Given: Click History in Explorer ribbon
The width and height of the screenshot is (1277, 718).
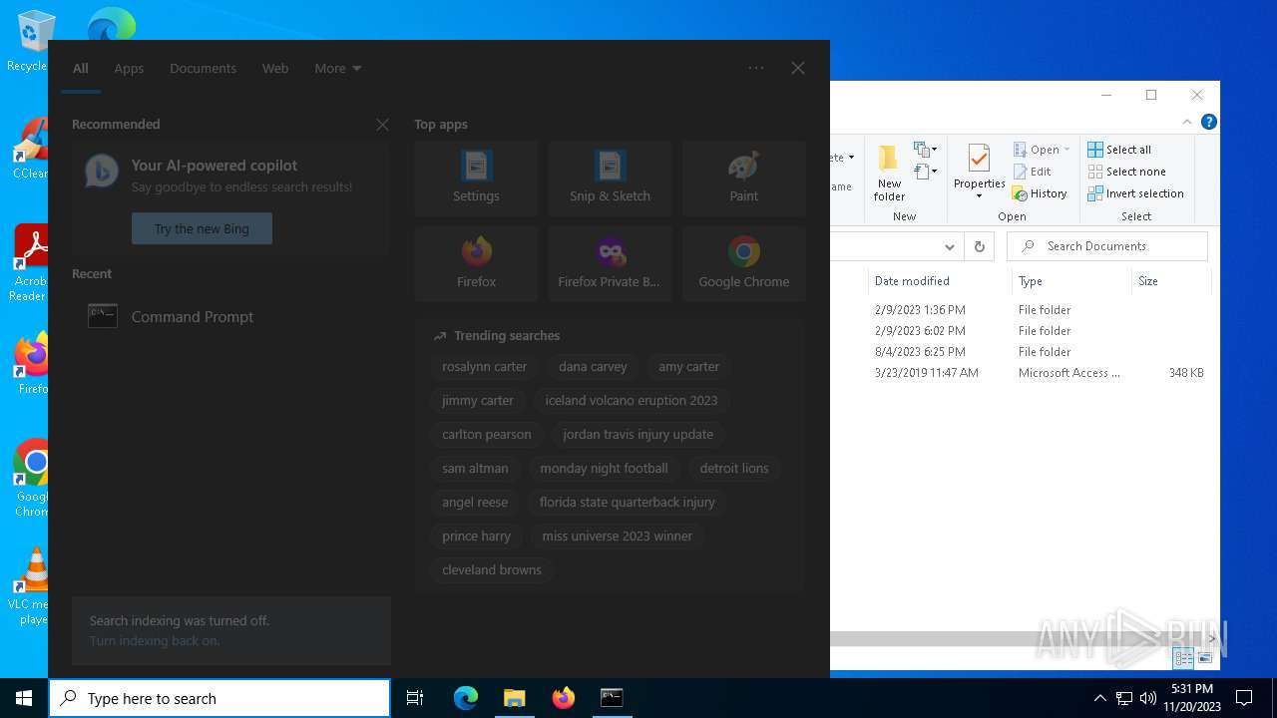Looking at the screenshot, I should tap(1040, 193).
